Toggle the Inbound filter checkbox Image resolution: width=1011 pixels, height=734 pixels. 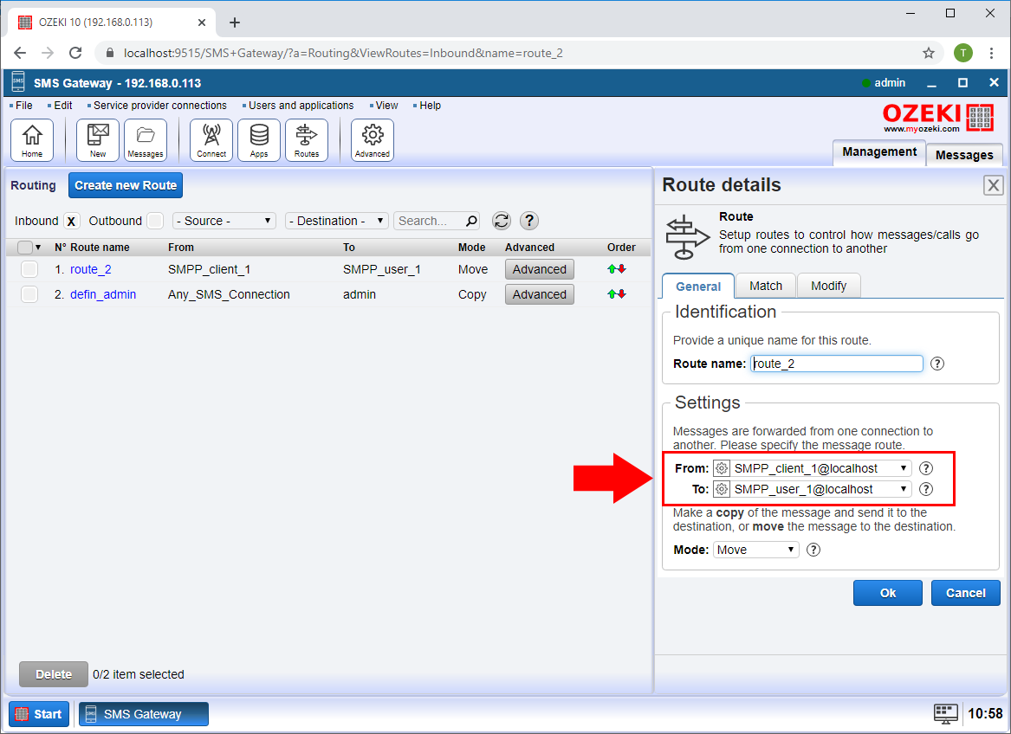tap(72, 221)
